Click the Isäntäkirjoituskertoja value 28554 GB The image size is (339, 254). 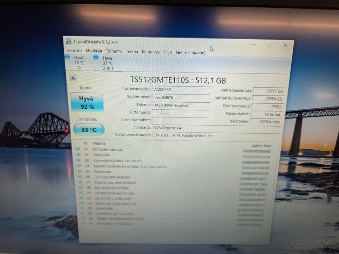pyautogui.click(x=268, y=99)
